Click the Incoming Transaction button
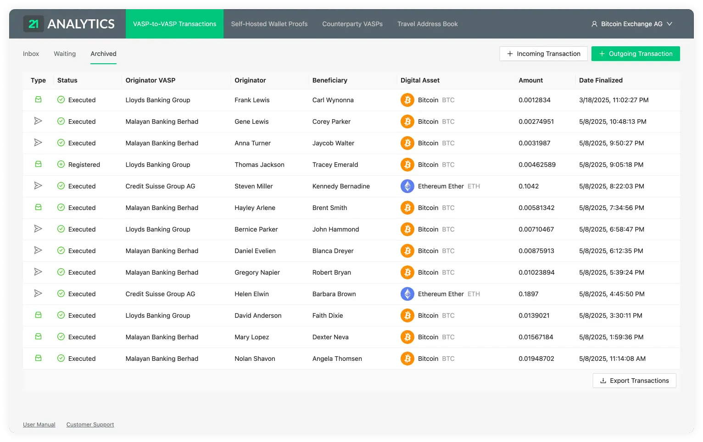703x442 pixels. pos(543,54)
